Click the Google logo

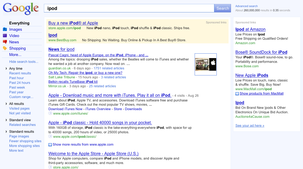pyautogui.click(x=21, y=9)
